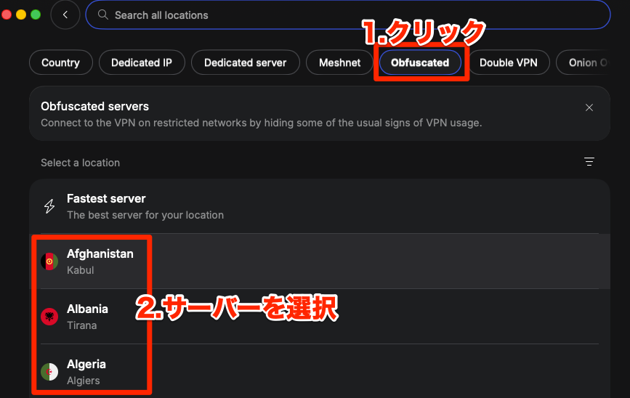Image resolution: width=630 pixels, height=398 pixels.
Task: Choose Afghanistan Kabul server
Action: [320, 261]
